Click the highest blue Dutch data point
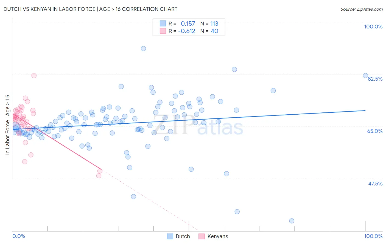The width and height of the screenshot is (386, 244). (143, 48)
